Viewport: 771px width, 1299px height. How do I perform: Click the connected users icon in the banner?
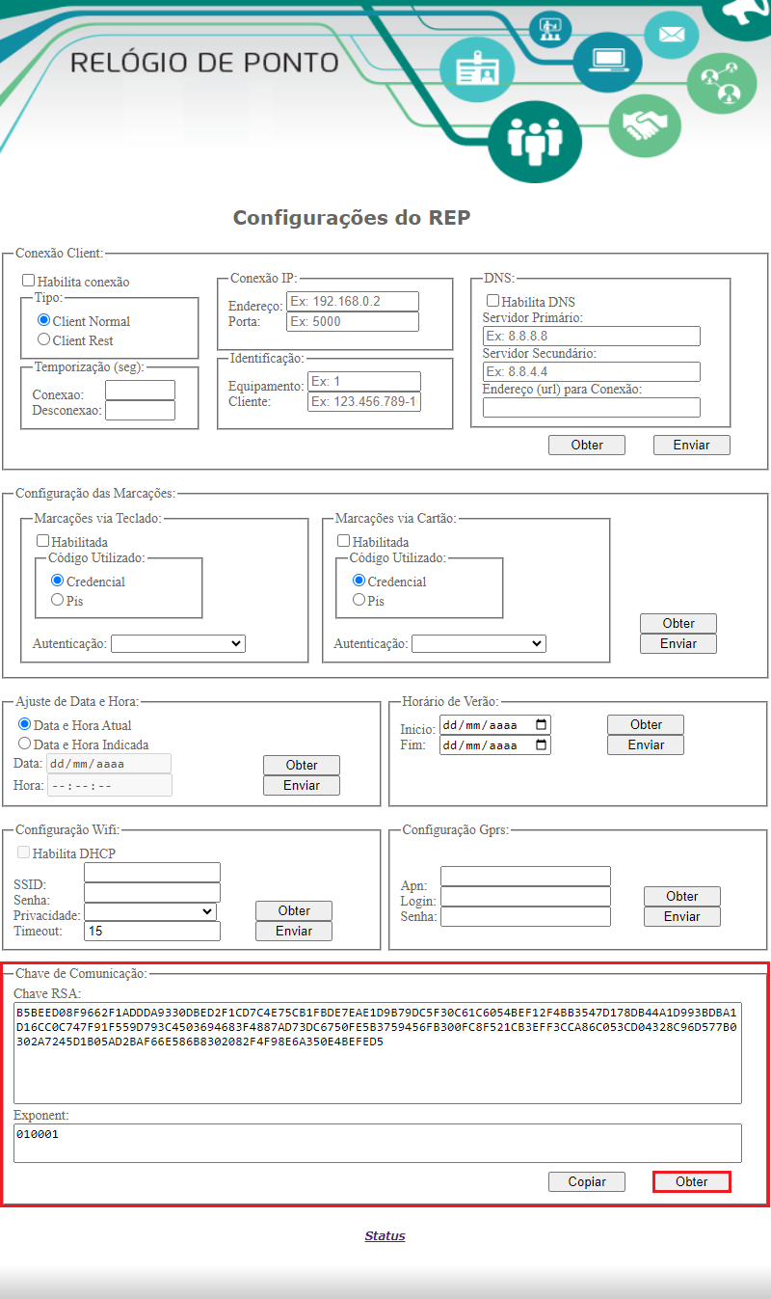click(720, 83)
